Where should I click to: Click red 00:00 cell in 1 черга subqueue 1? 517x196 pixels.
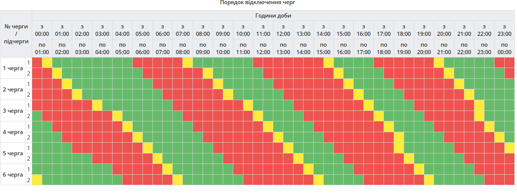(x=37, y=63)
